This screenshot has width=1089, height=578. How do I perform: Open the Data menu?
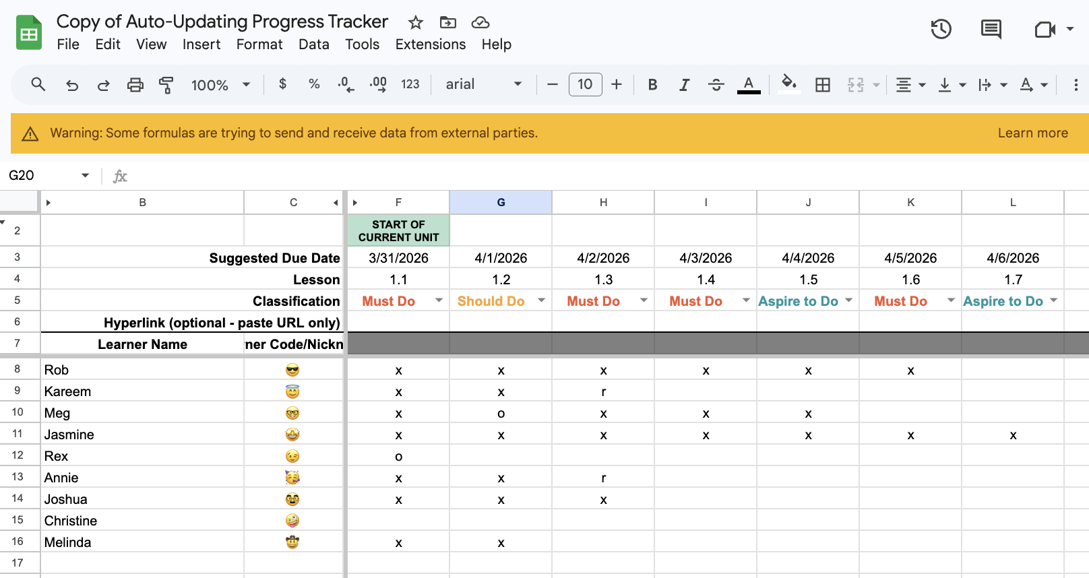(314, 44)
